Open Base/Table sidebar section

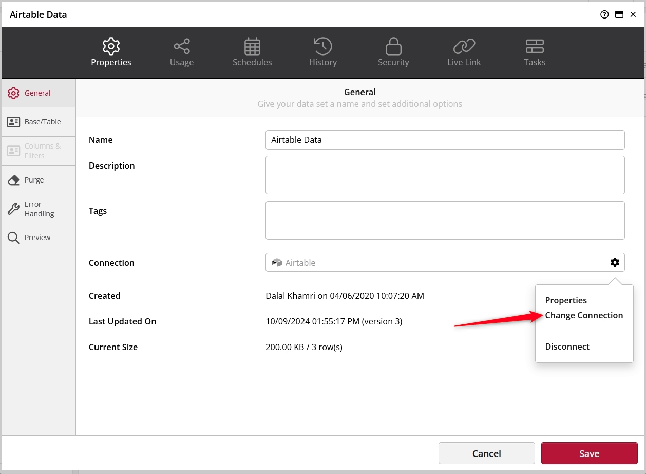tap(39, 122)
